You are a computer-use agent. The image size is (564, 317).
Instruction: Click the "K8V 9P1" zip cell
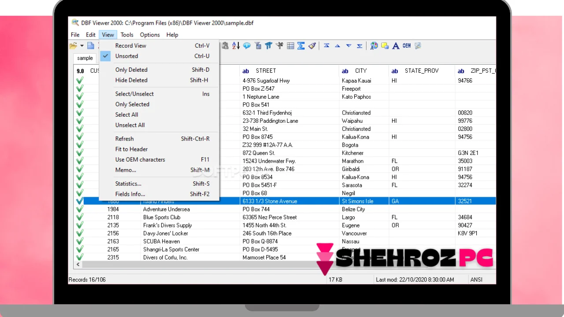point(476,233)
